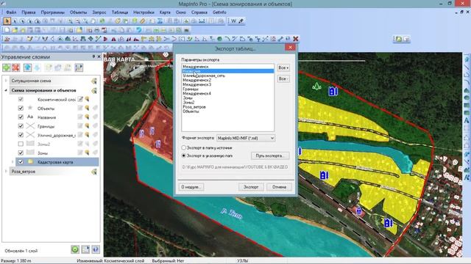Move the layer down with the light-blue down arrow

point(38,67)
